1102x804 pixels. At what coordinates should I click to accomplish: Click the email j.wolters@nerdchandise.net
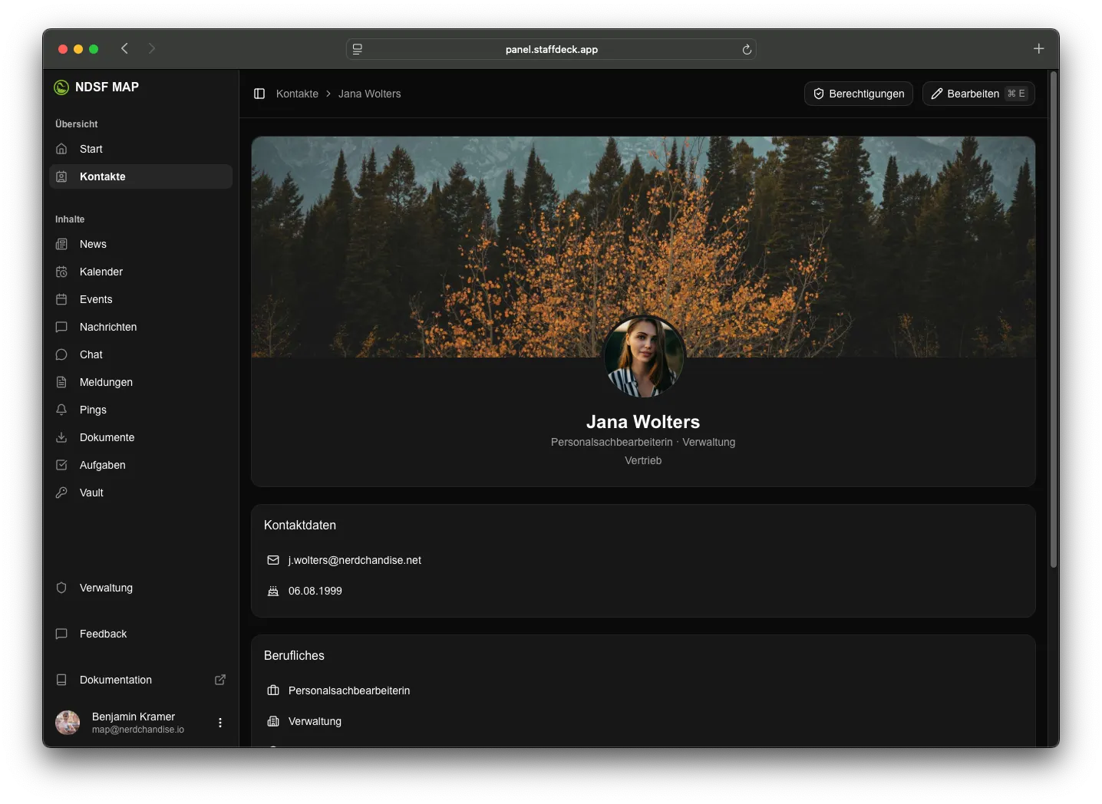pyautogui.click(x=355, y=560)
